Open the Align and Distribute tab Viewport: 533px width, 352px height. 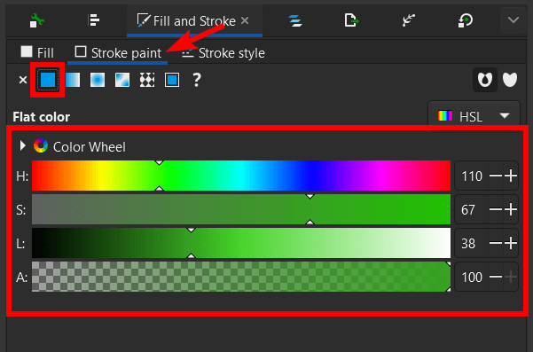[x=93, y=20]
